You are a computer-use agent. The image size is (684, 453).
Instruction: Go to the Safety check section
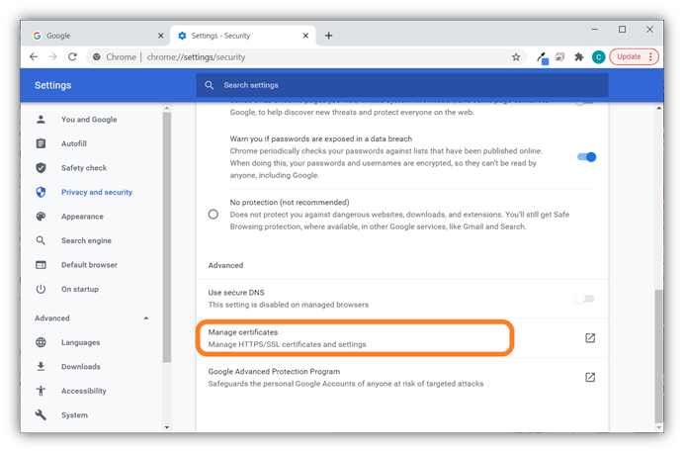point(84,167)
